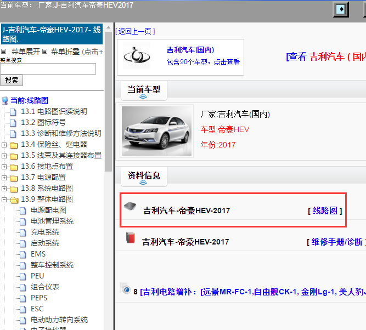Open the 吉利汽车(国内) link
Image resolution: width=366 pixels, height=330 pixels.
tap(190, 50)
